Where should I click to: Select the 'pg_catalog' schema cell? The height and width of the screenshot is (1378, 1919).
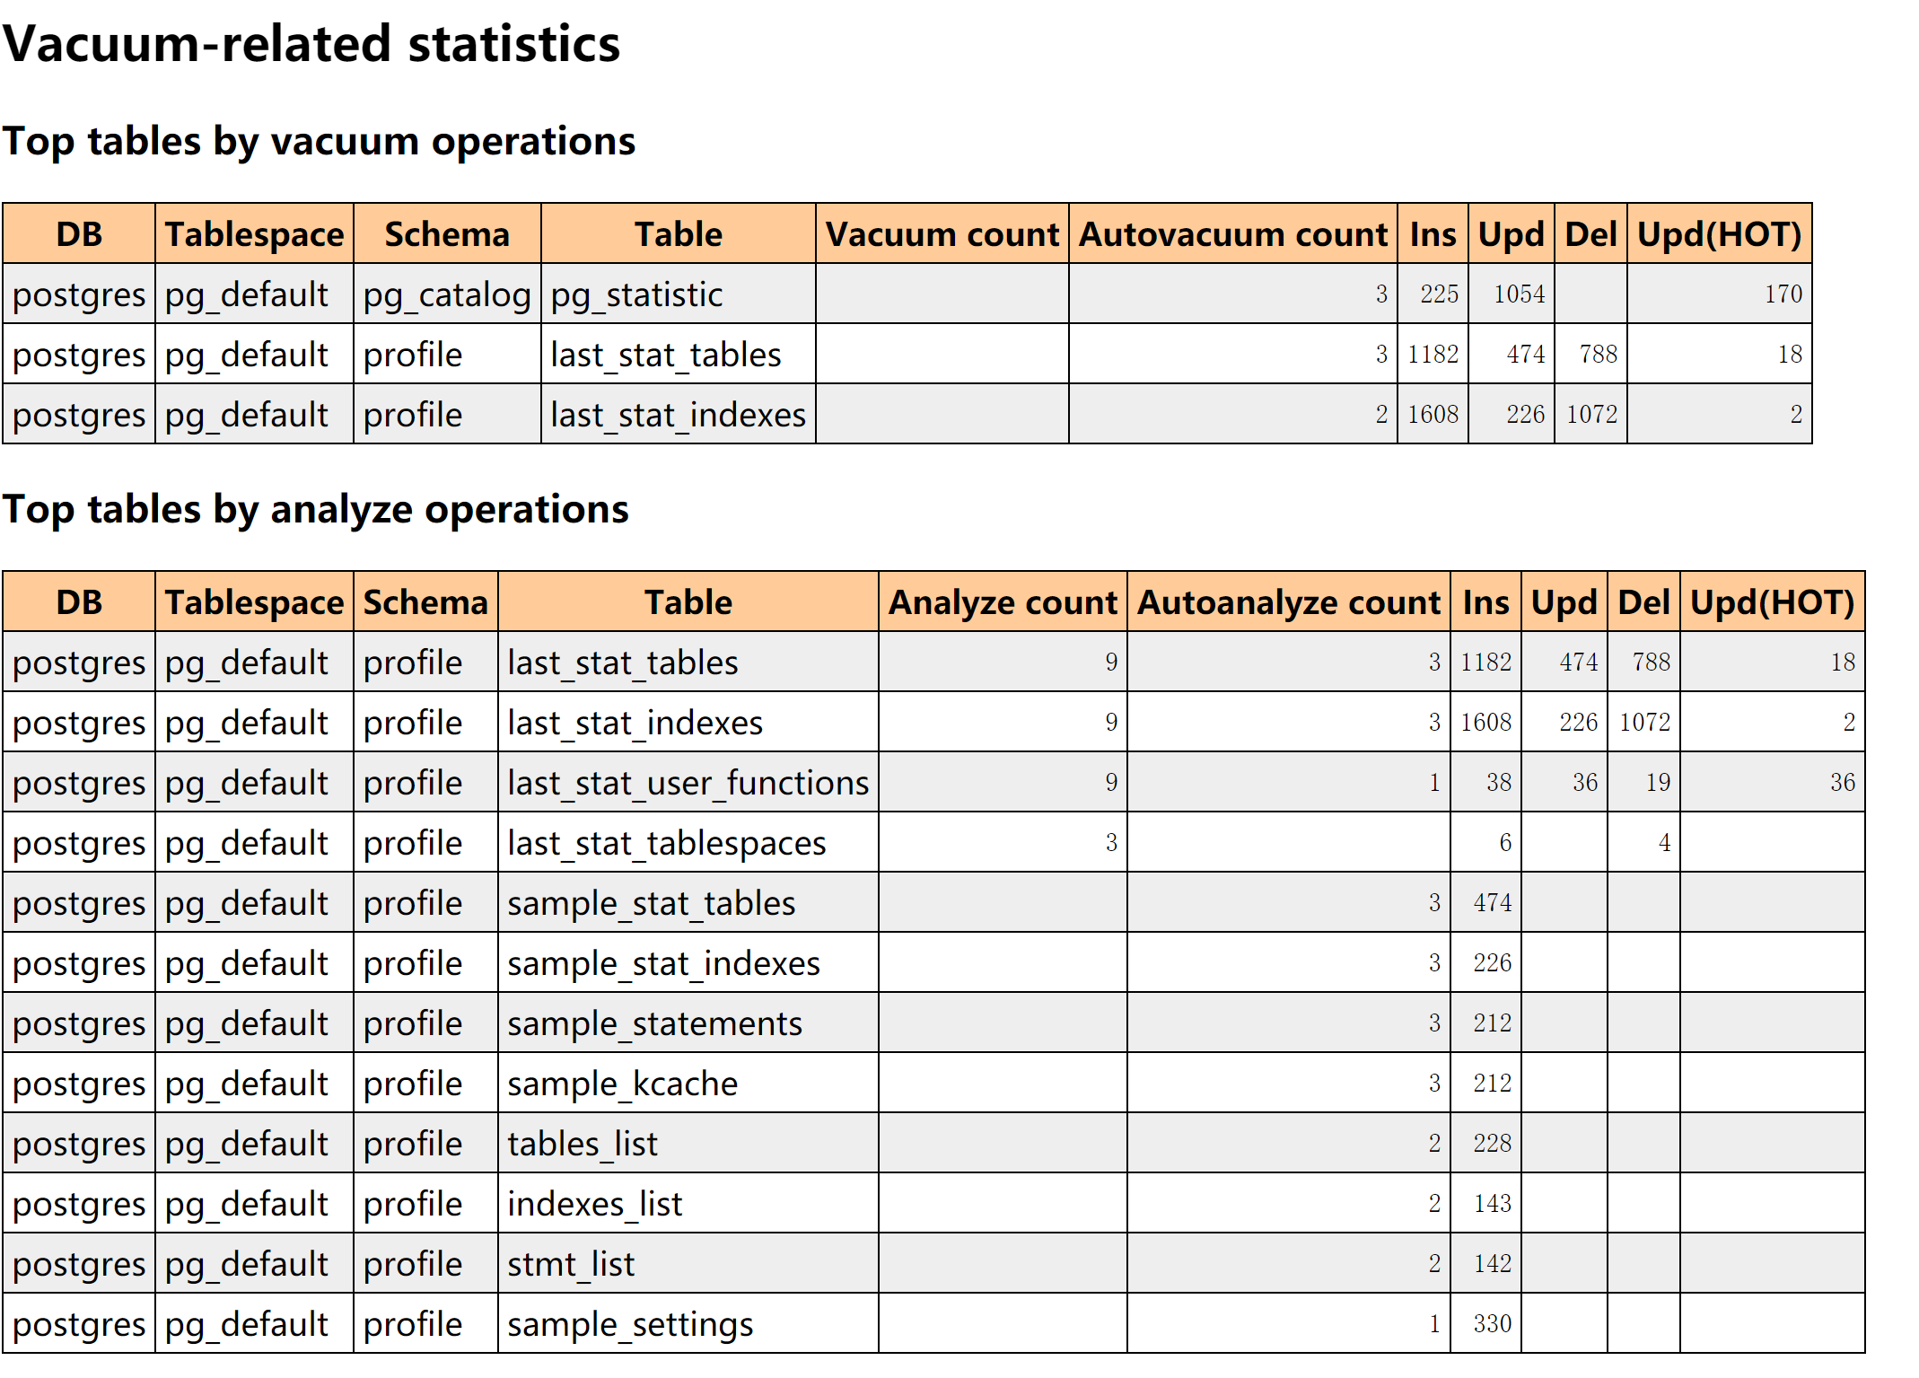[447, 294]
